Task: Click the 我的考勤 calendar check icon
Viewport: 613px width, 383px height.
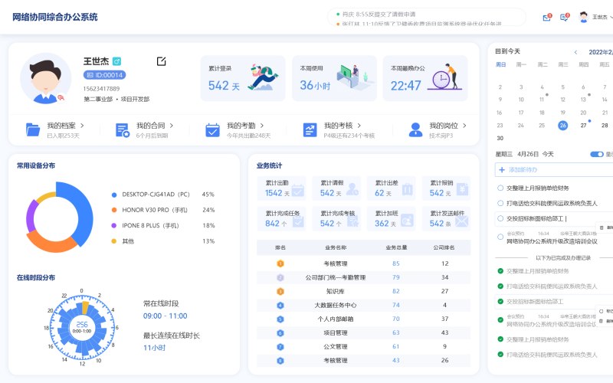Action: coord(213,129)
